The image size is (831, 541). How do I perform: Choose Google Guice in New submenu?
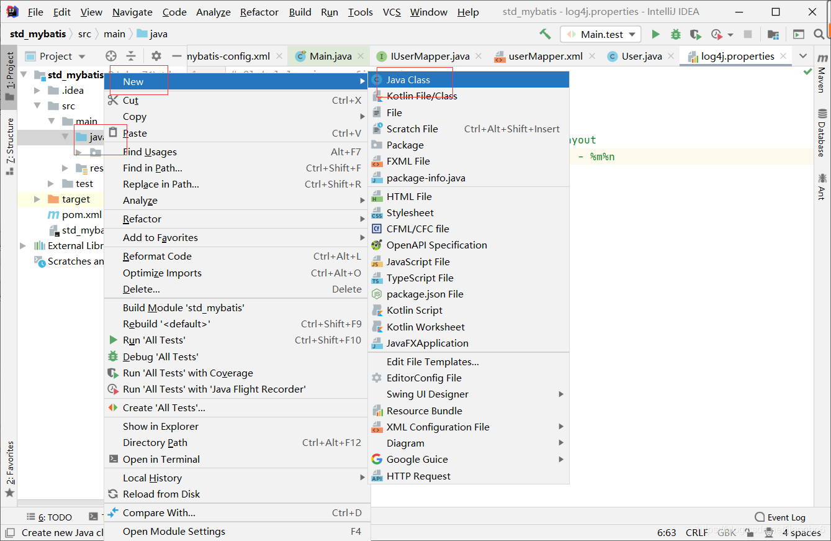(x=469, y=459)
